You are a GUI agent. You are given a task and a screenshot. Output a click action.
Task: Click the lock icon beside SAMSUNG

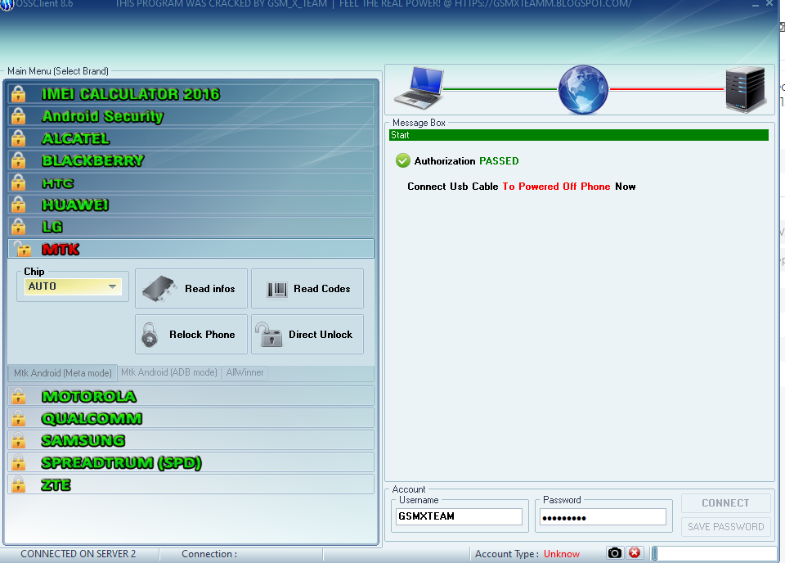coord(19,439)
